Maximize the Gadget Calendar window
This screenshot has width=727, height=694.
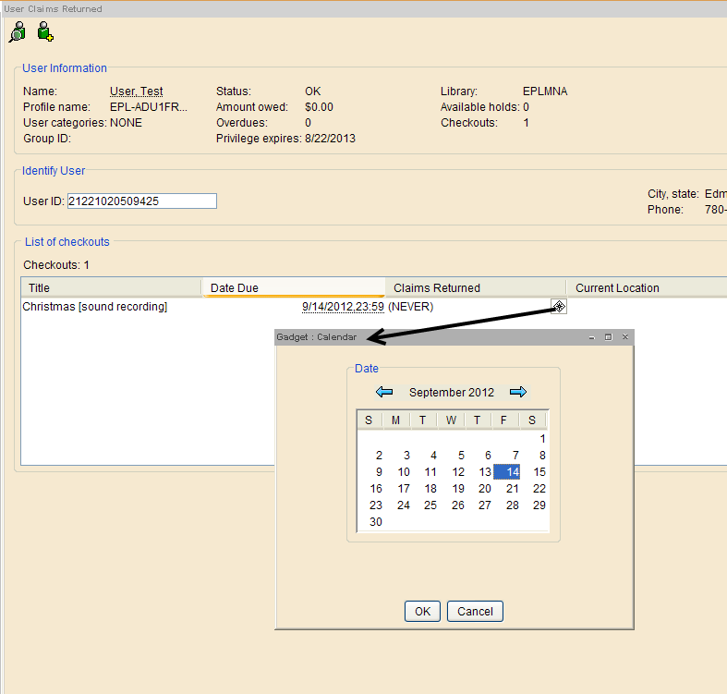click(609, 337)
